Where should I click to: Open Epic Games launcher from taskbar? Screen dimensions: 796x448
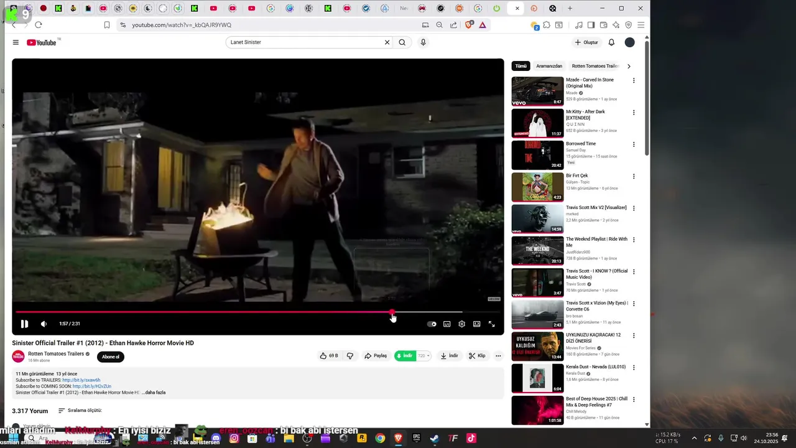pos(416,438)
